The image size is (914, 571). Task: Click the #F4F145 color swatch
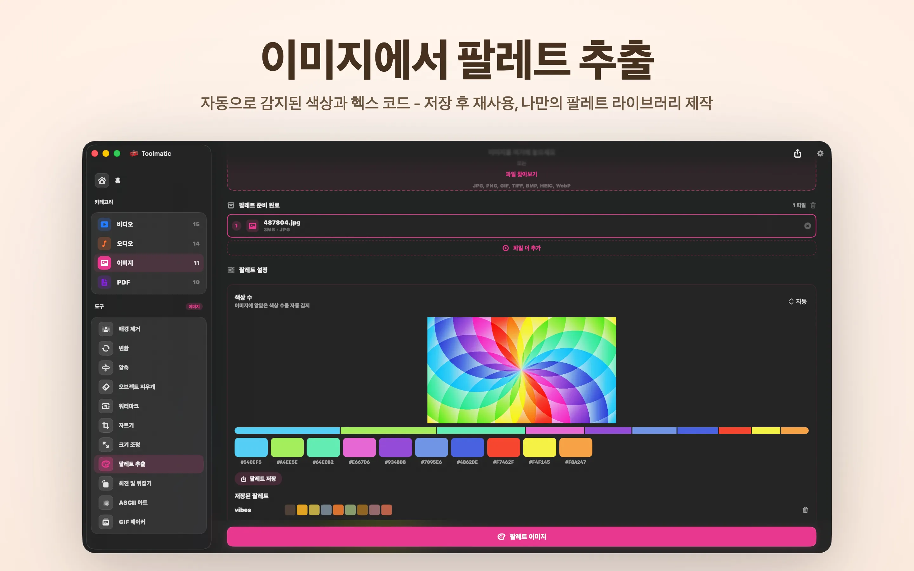pos(539,448)
